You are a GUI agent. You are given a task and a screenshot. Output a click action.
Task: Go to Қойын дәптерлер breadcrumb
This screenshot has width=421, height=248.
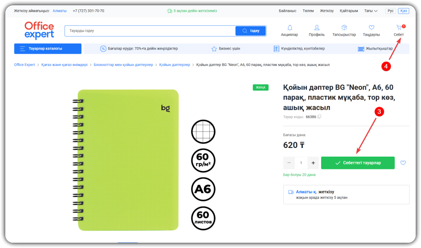(174, 65)
